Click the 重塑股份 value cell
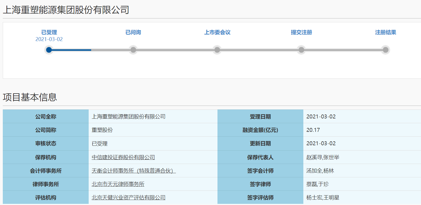The height and width of the screenshot is (205, 421). tap(153, 130)
